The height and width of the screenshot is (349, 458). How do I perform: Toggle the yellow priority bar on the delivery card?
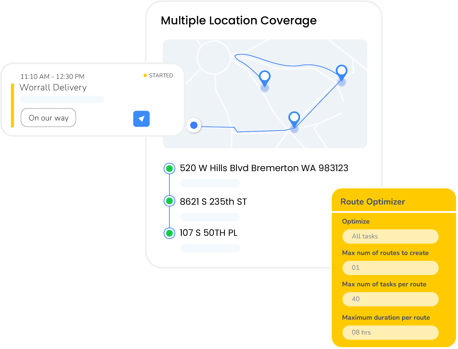coord(12,105)
